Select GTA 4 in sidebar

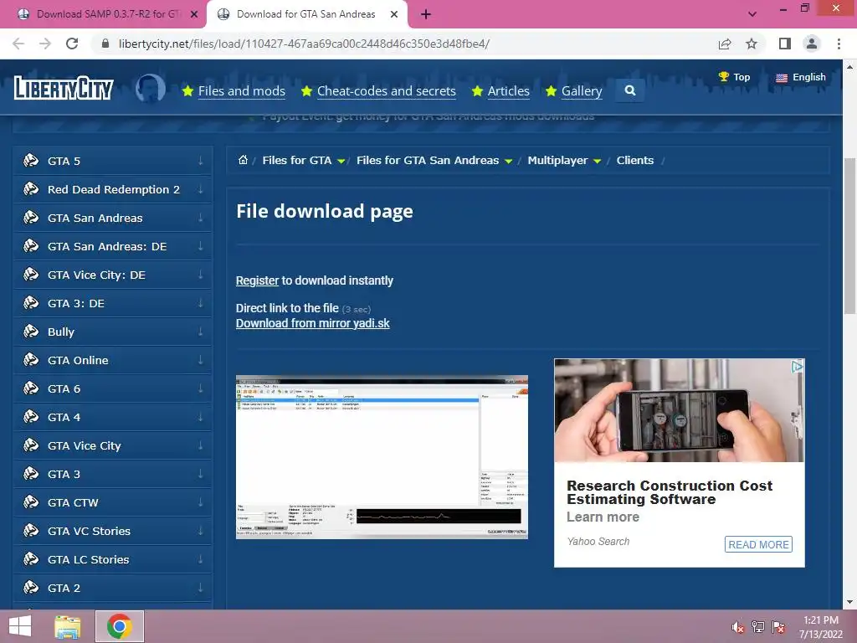(x=112, y=417)
